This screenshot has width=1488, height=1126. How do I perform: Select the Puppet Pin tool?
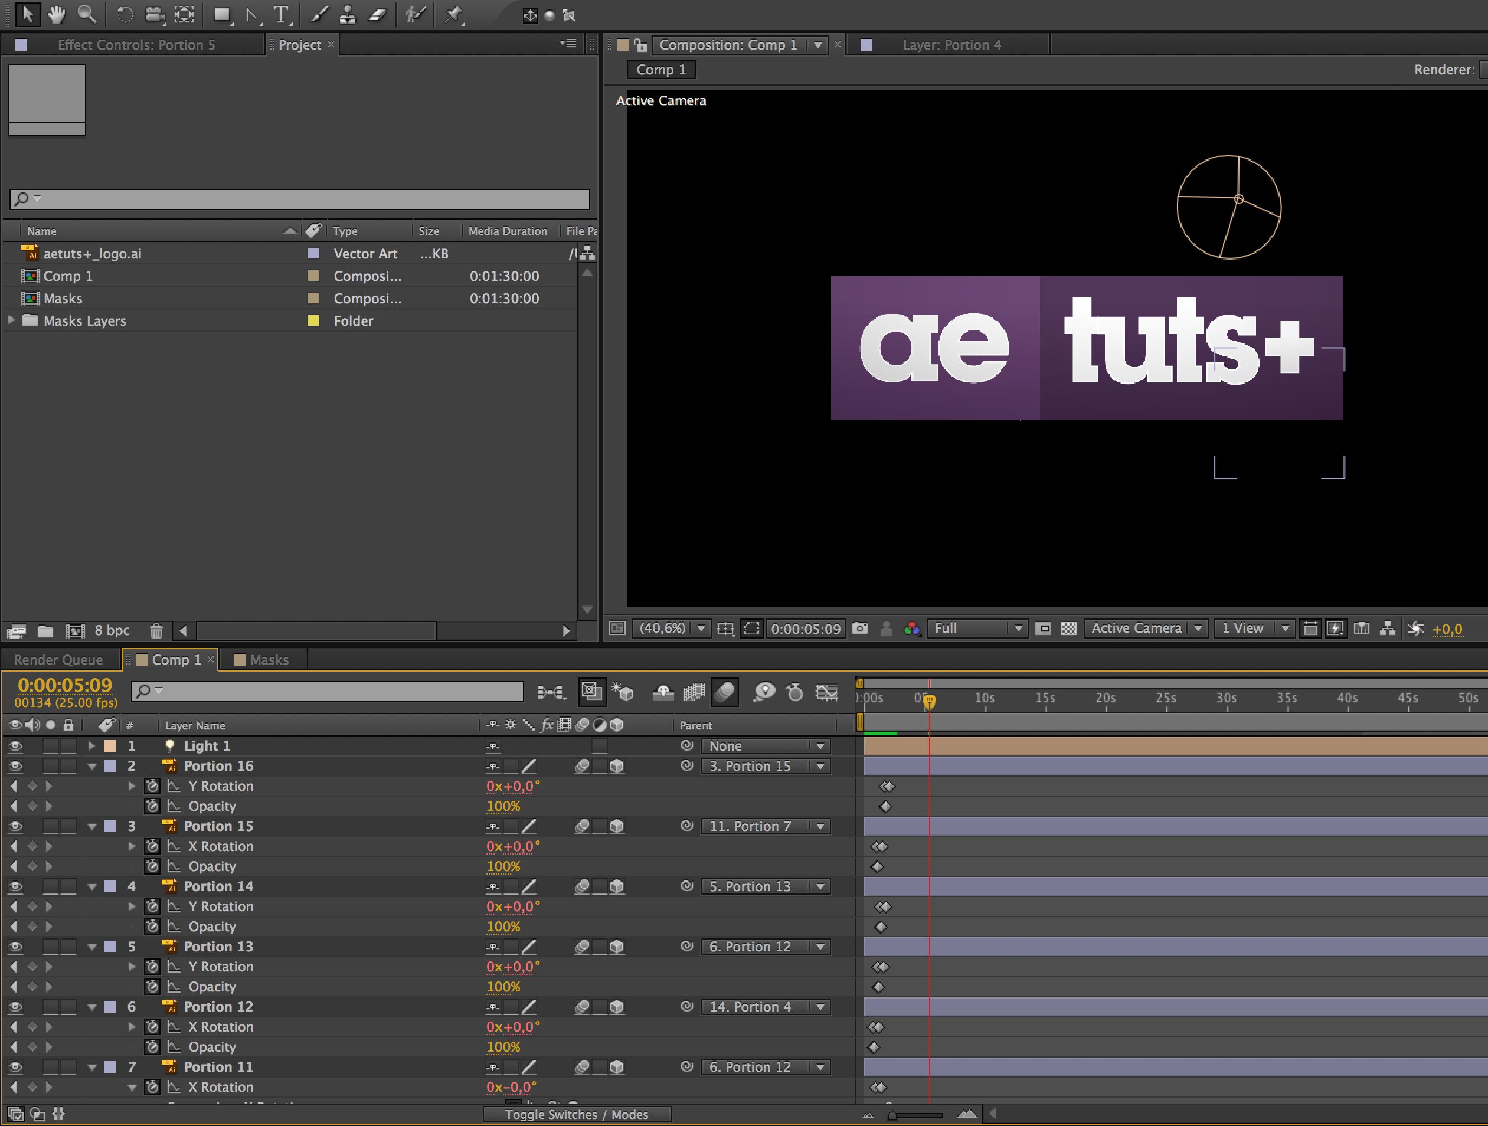(453, 14)
